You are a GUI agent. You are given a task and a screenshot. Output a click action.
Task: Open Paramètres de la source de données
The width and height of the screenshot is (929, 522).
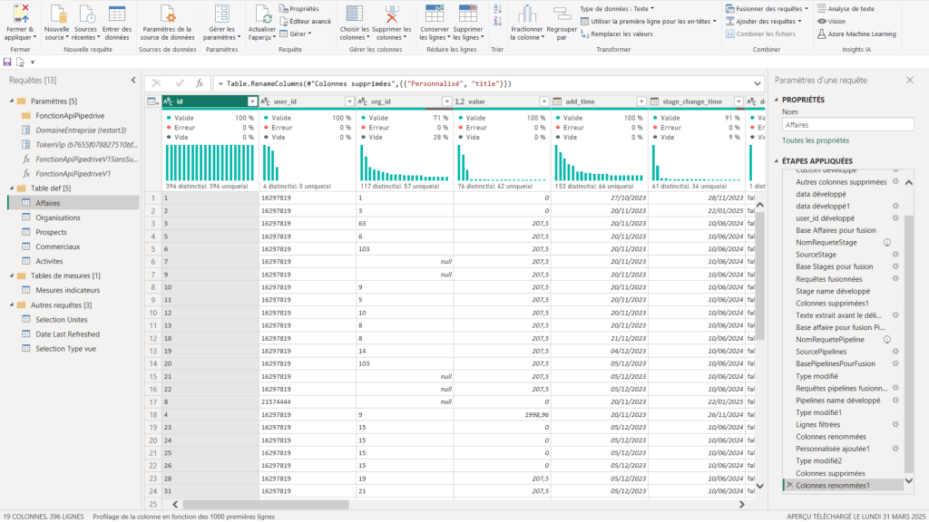[x=167, y=14]
